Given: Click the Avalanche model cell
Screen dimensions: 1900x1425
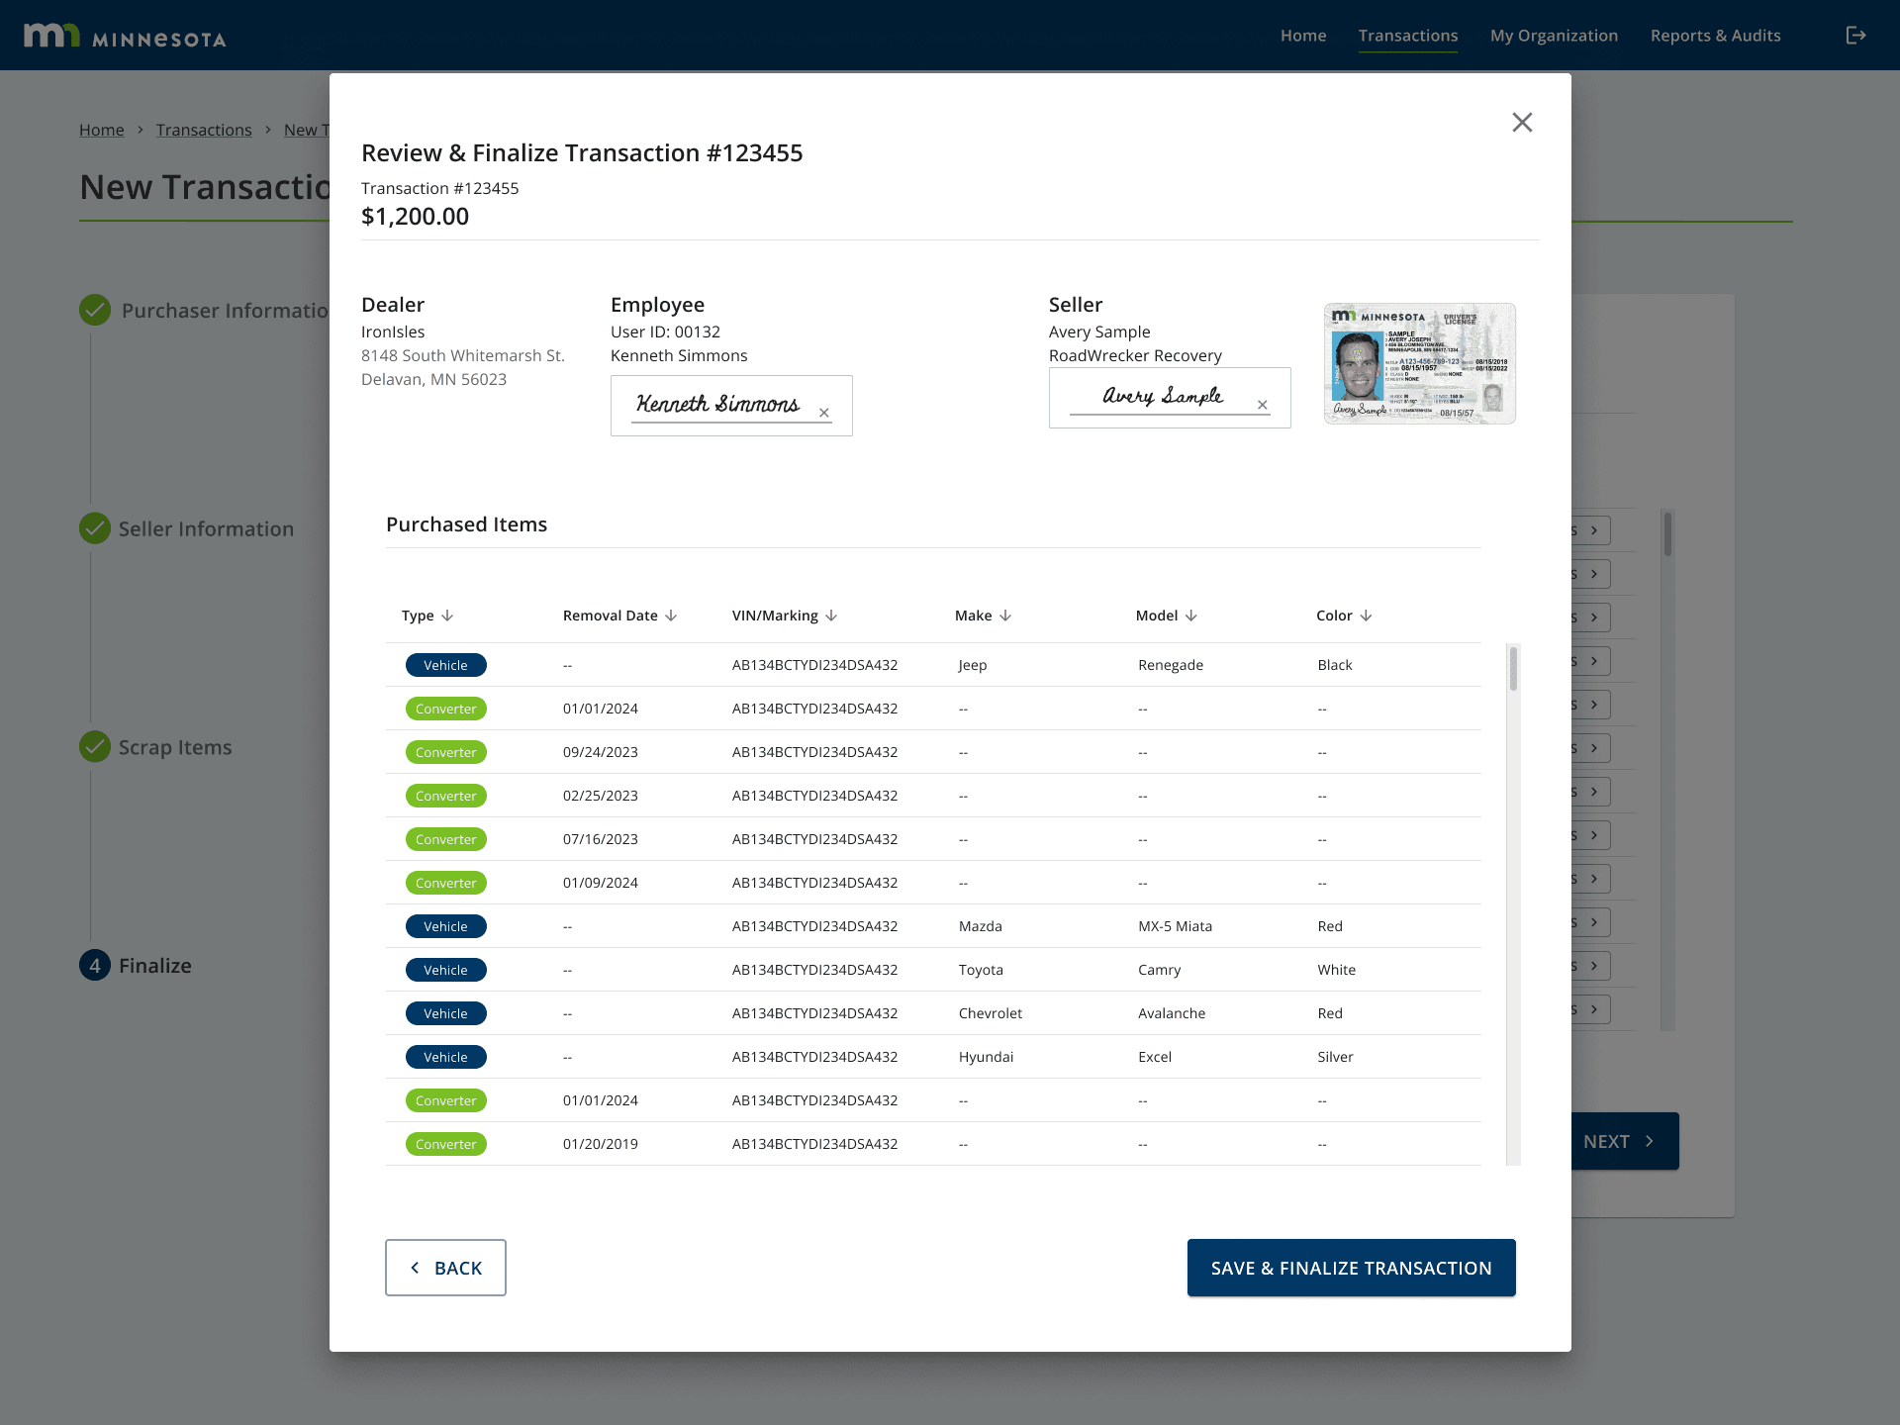Looking at the screenshot, I should pos(1172,1013).
